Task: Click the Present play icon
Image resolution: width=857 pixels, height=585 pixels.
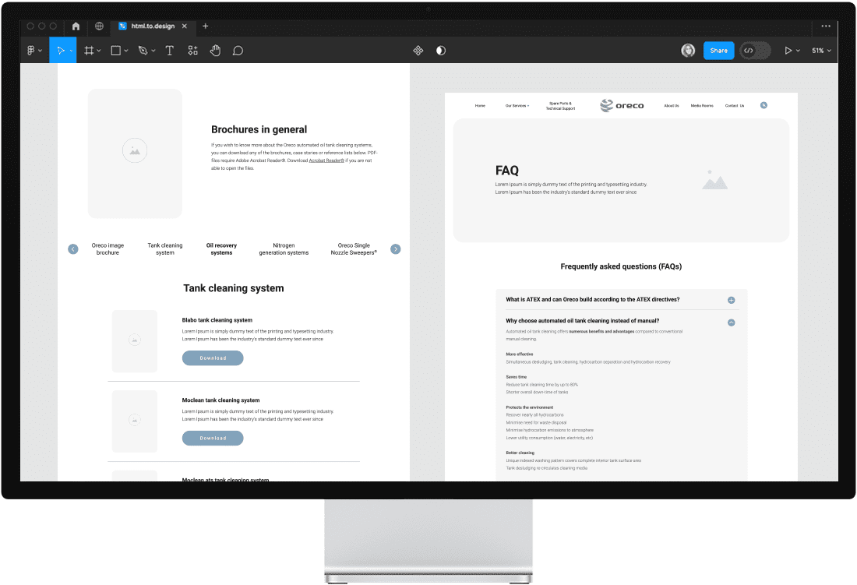Action: (x=788, y=51)
